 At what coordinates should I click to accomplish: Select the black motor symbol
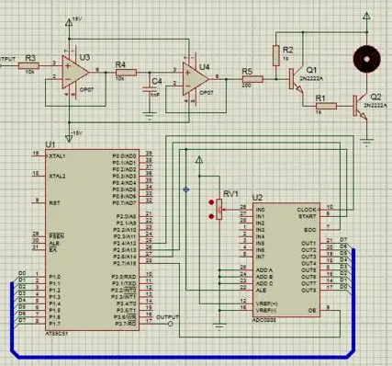coord(366,59)
